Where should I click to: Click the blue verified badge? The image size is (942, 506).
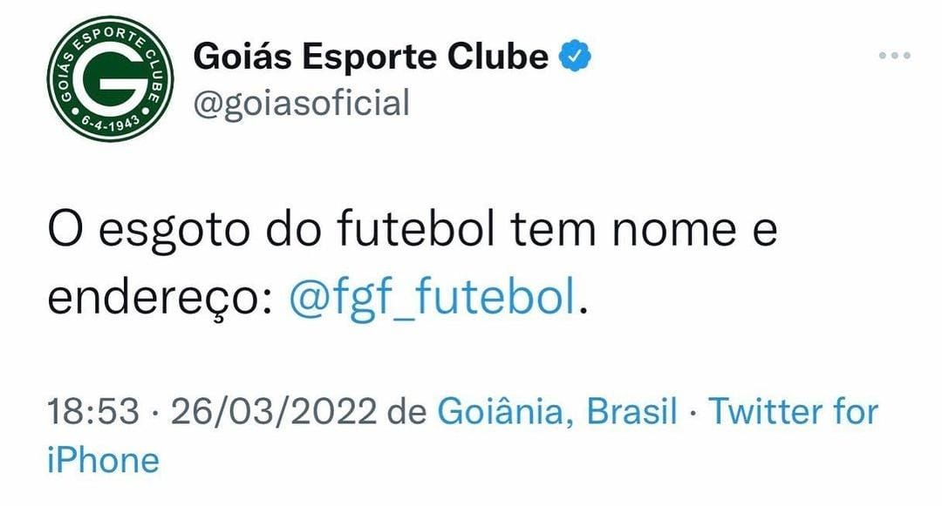tap(576, 57)
